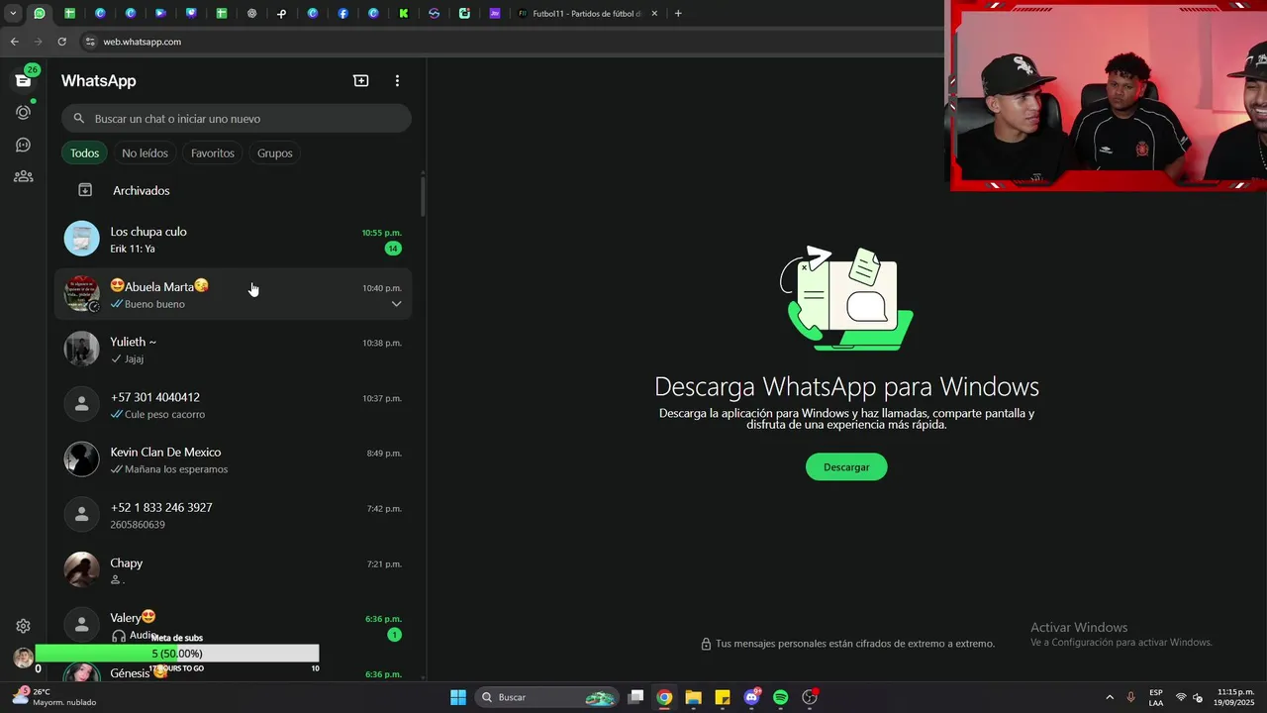Screen dimensions: 1267x713
Task: Focus the 'Buscar un chat o iniciar uno nuevo' field
Action: 236,119
